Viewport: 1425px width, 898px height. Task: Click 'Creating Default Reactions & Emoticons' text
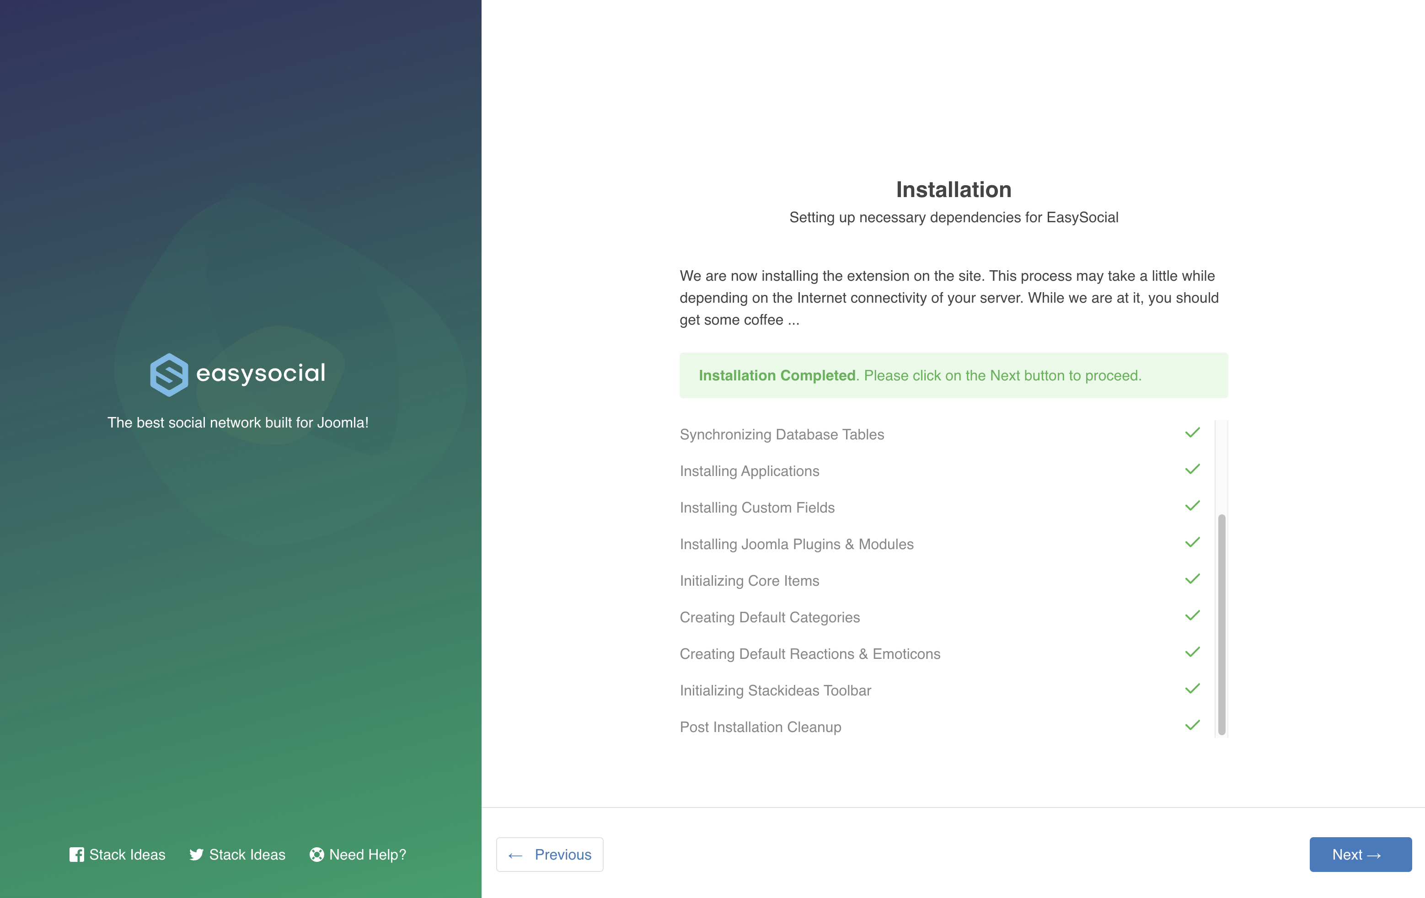809,654
